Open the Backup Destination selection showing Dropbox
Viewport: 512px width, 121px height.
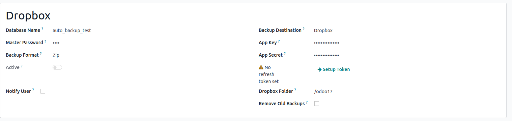click(x=323, y=31)
